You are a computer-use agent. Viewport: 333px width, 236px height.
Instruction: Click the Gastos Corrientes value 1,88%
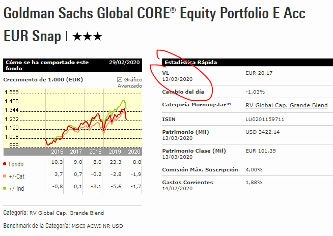255,183
